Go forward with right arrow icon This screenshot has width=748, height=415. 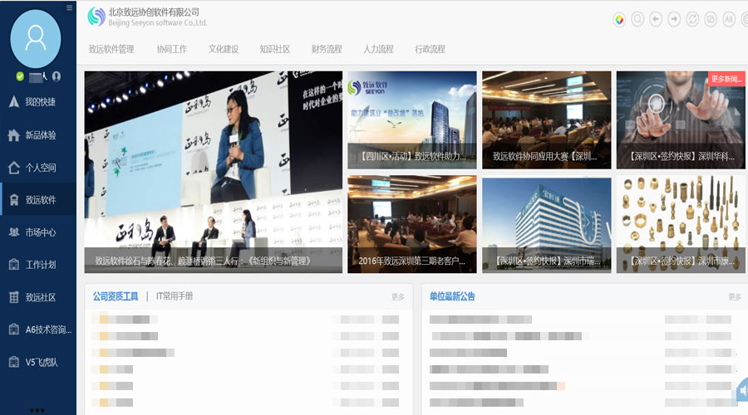tap(674, 20)
